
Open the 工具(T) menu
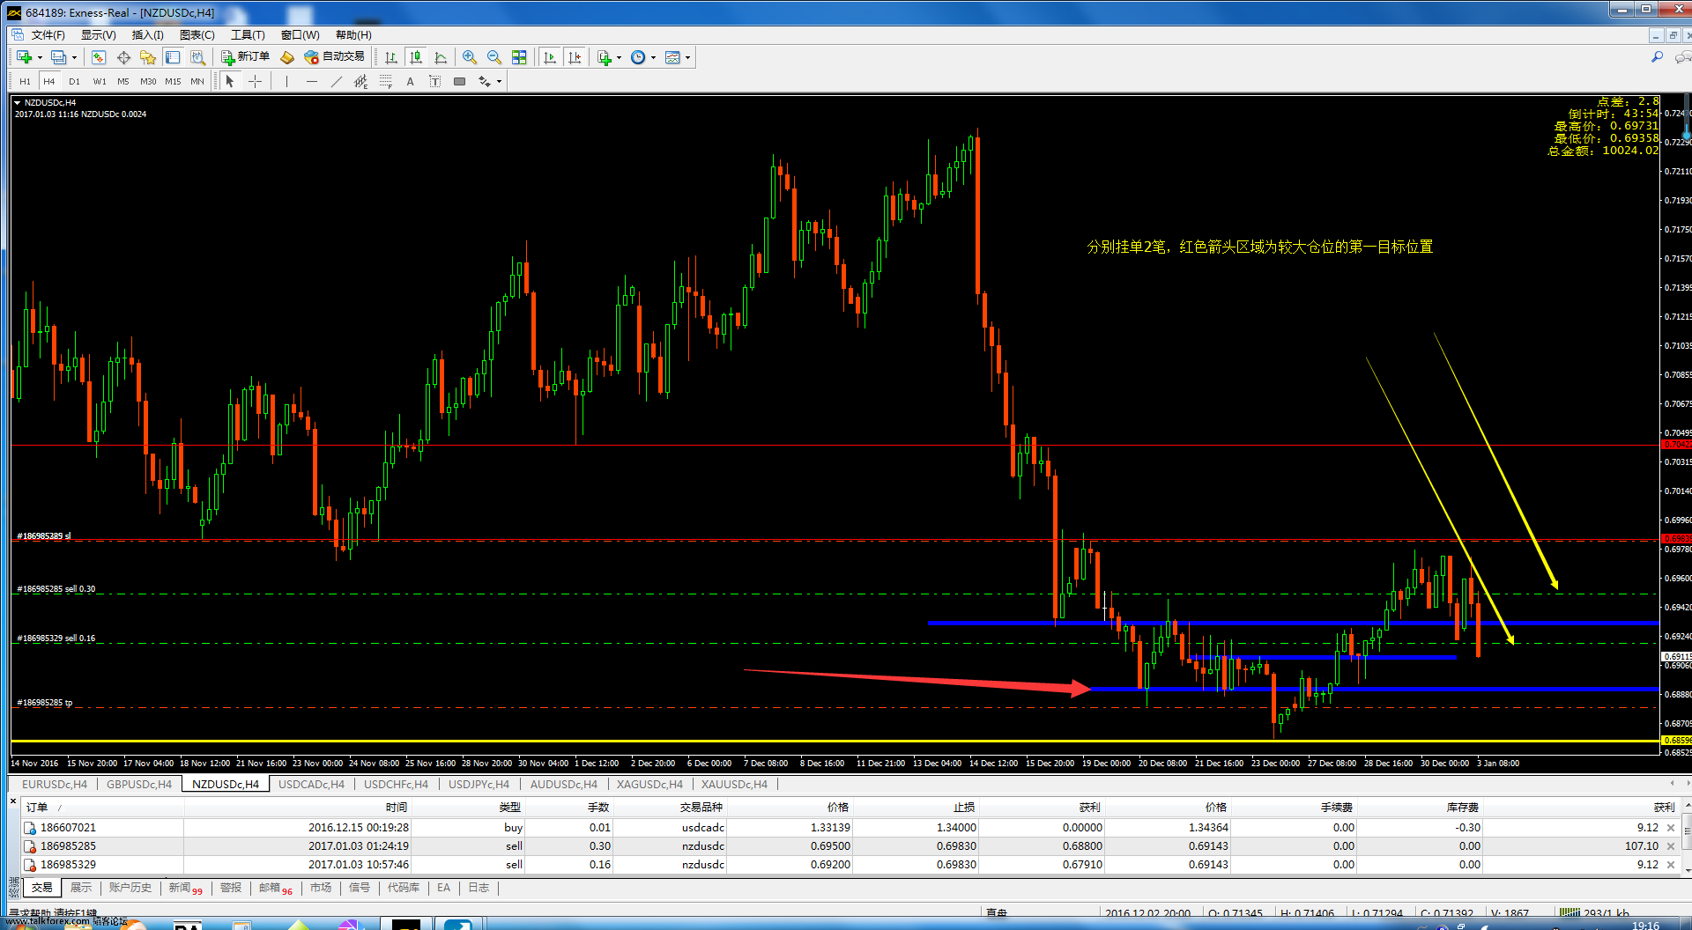pyautogui.click(x=248, y=35)
